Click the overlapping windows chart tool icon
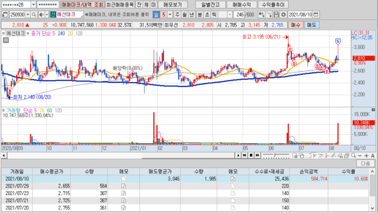 pyautogui.click(x=301, y=156)
